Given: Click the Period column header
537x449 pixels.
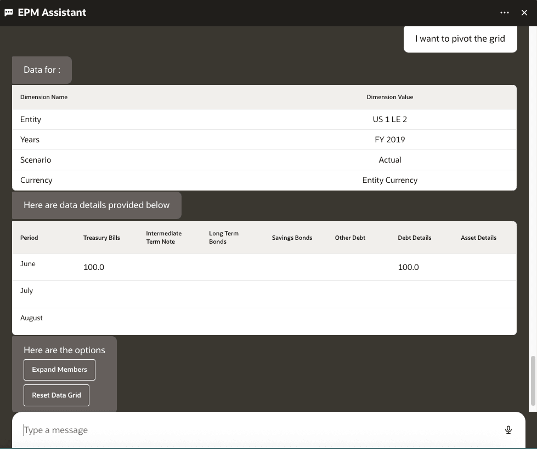Looking at the screenshot, I should click(29, 238).
